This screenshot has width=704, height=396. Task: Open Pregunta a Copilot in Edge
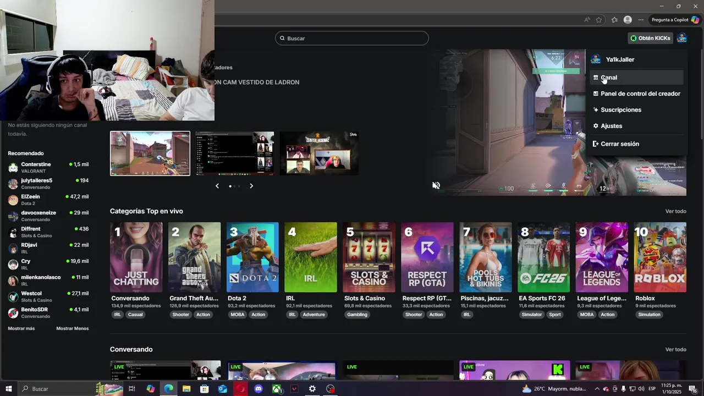tap(675, 20)
